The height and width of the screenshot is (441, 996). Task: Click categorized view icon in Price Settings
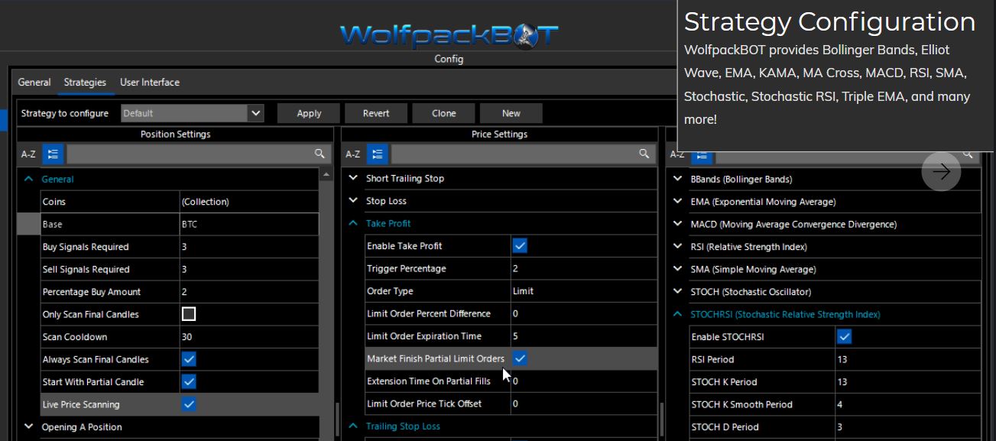[x=377, y=154]
